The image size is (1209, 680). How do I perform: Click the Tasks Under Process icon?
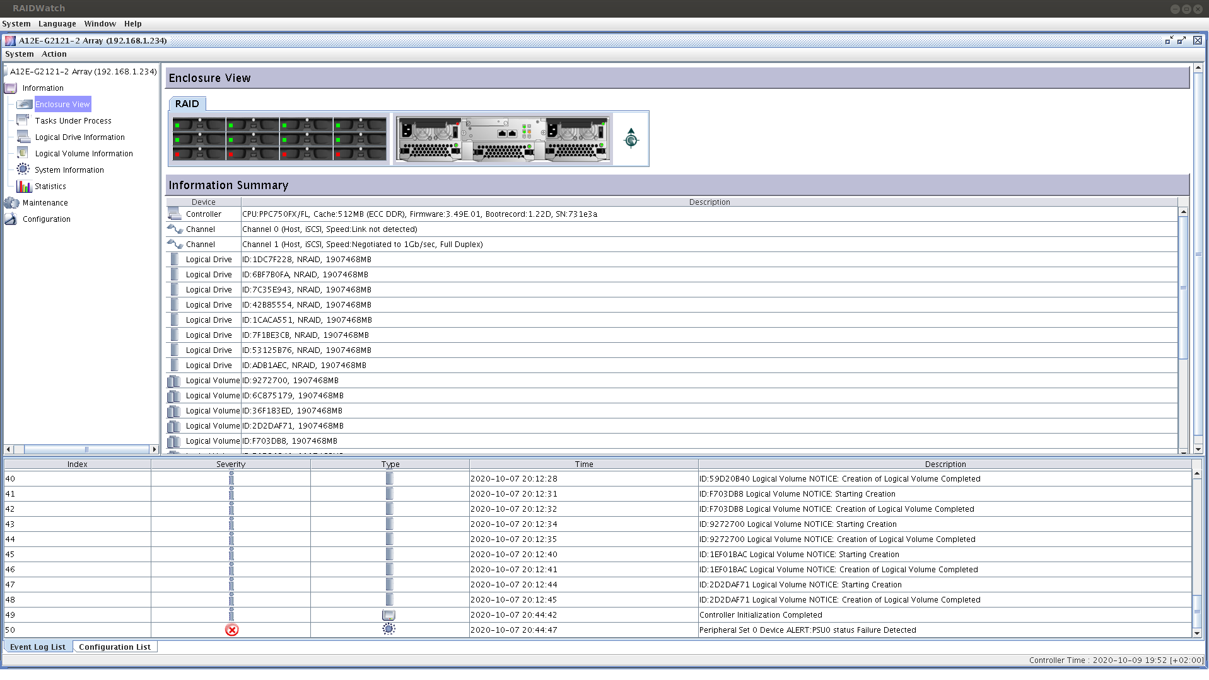(x=23, y=120)
